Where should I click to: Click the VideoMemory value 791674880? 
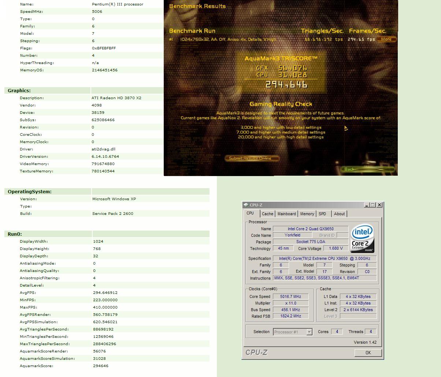(103, 164)
